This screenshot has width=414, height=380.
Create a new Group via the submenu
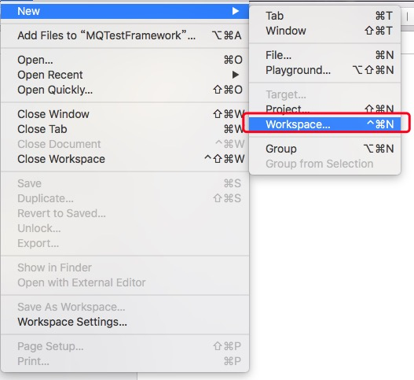coord(324,149)
